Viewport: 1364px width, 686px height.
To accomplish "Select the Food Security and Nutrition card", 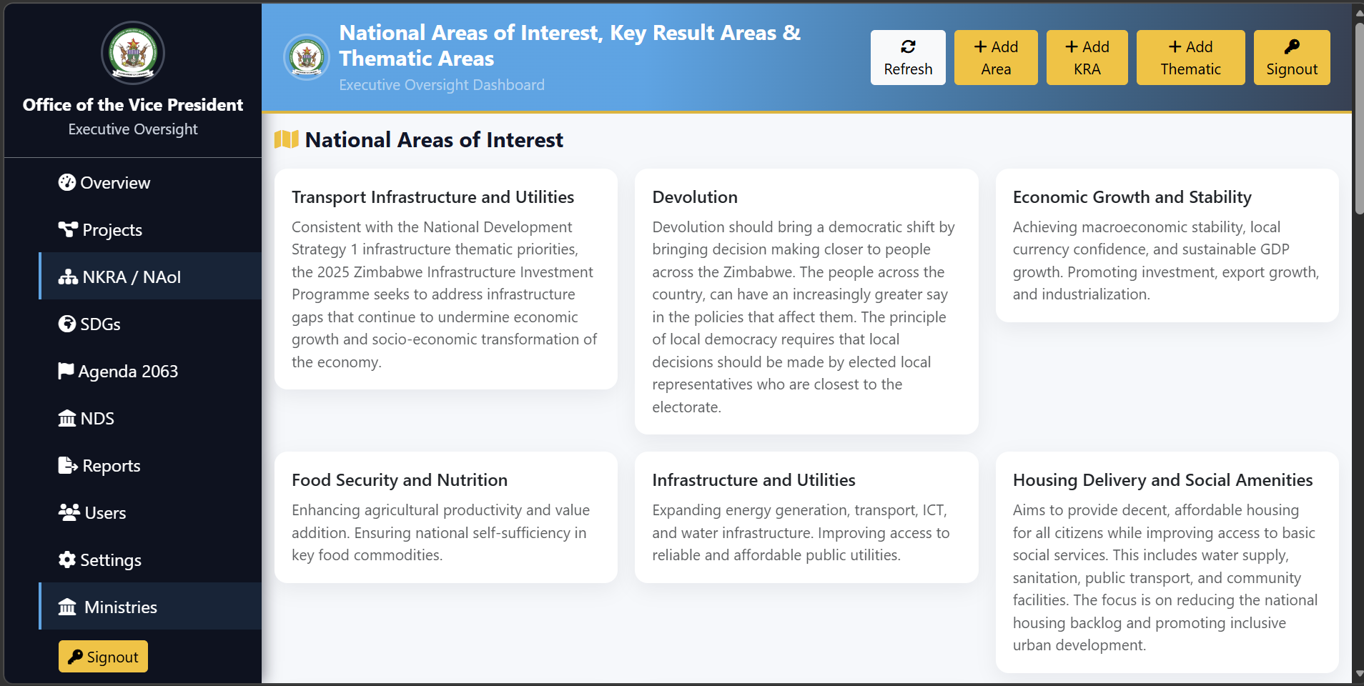I will point(445,517).
